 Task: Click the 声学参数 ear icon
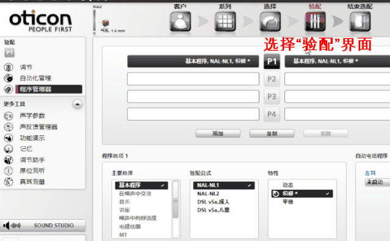[9, 116]
